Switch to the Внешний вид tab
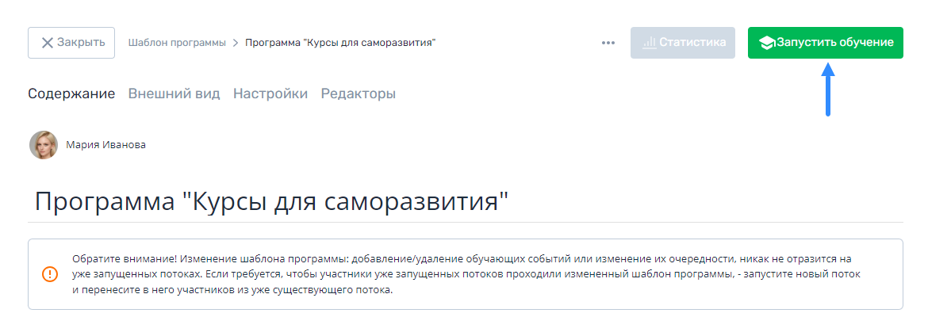928x336 pixels. 174,94
